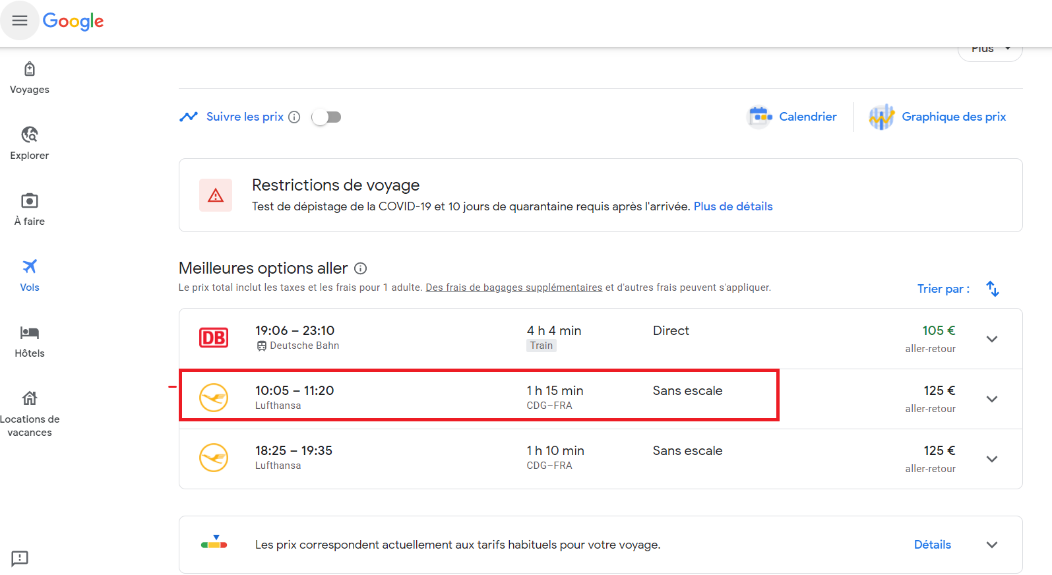
Task: Select the 18:25 – 19:35 flight
Action: tap(600, 459)
